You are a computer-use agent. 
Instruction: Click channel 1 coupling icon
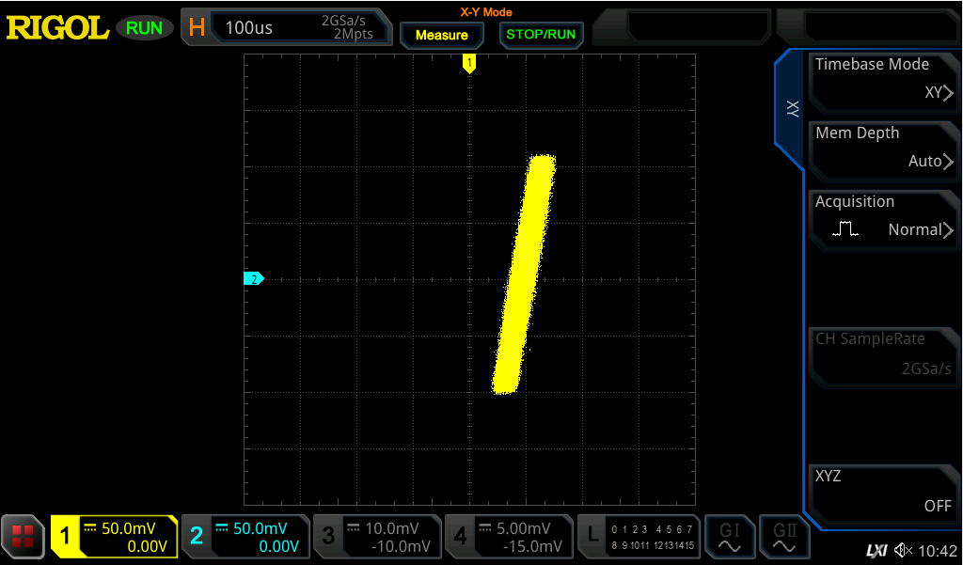click(90, 526)
